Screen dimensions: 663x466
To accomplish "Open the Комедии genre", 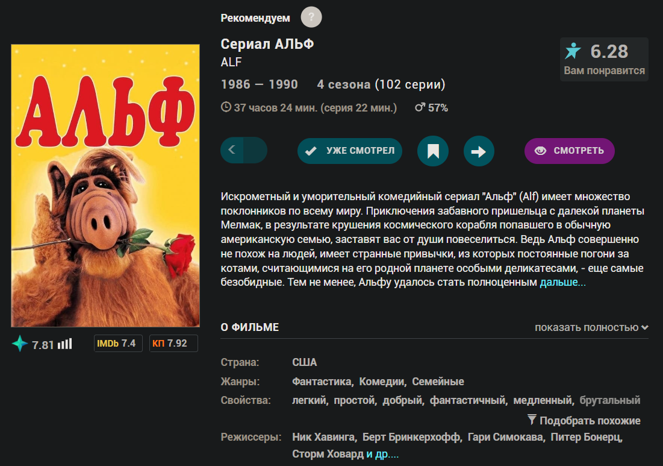I will pyautogui.click(x=382, y=382).
